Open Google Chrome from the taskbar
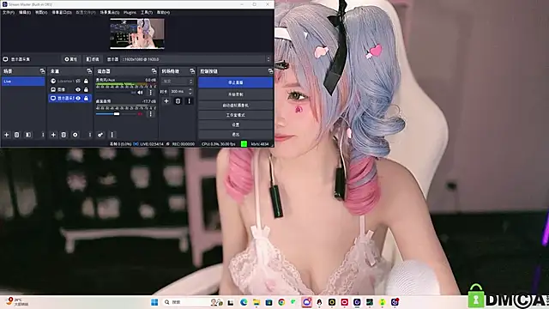Viewport: 549px width, 309px height. [x=281, y=302]
